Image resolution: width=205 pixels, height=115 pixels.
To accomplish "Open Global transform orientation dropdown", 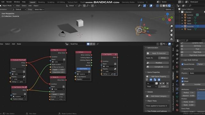I will coord(71,6).
